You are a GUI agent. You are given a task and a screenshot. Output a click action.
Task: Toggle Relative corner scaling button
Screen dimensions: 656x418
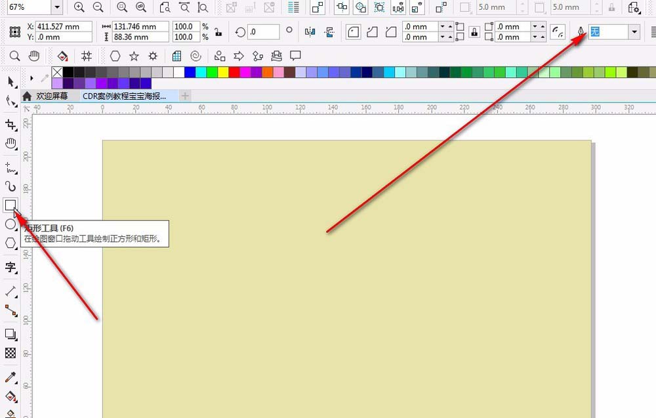tap(558, 31)
